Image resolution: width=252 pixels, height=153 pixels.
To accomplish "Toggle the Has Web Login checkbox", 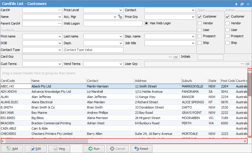I will point(147,23).
